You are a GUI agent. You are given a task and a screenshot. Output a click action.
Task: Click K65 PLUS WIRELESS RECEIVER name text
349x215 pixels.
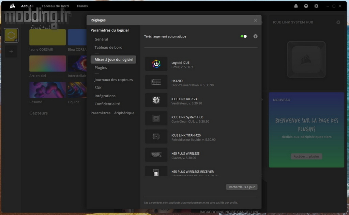(x=193, y=172)
